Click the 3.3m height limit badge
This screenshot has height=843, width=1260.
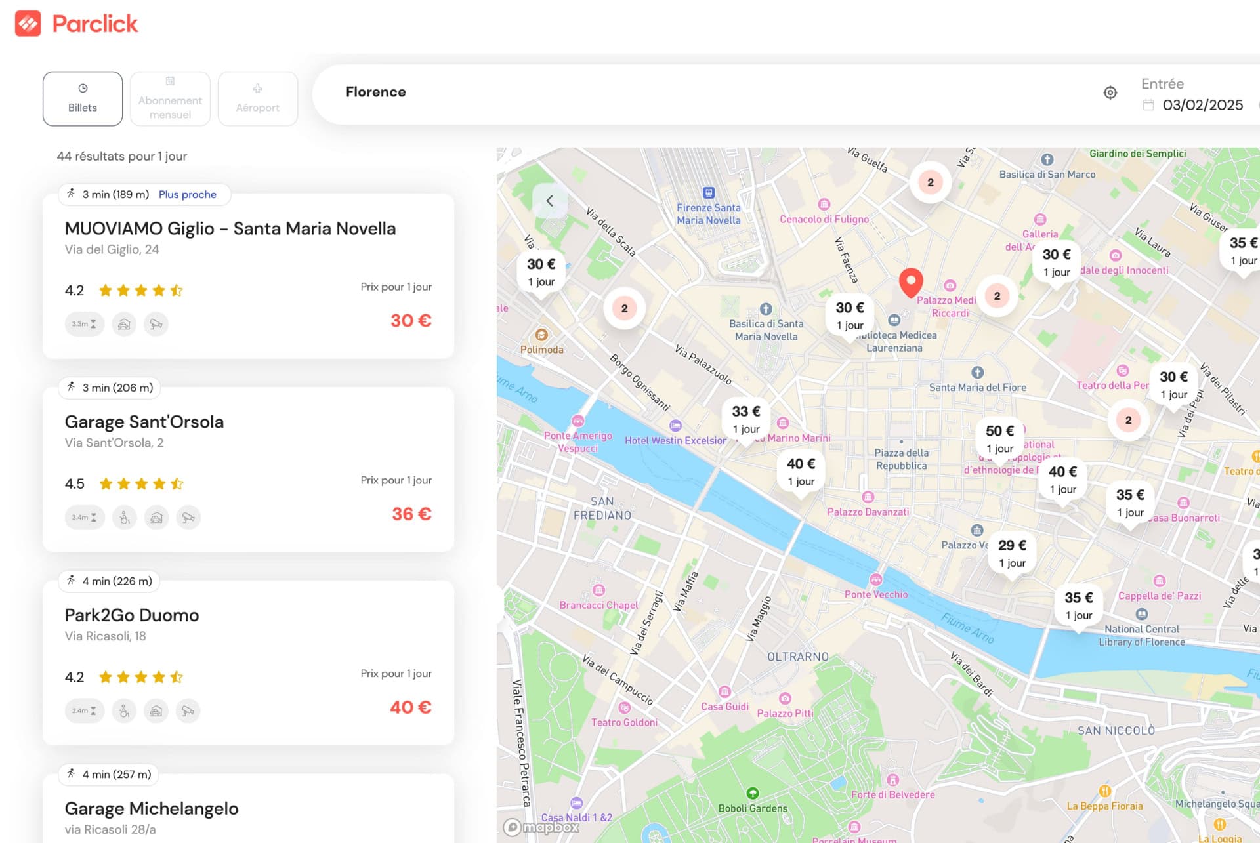coord(84,324)
